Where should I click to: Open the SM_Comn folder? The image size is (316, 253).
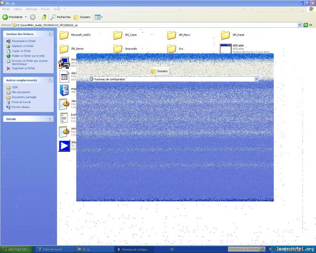(x=118, y=35)
